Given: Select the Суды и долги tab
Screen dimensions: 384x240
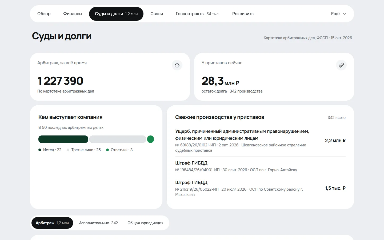Looking at the screenshot, I should pyautogui.click(x=116, y=14).
